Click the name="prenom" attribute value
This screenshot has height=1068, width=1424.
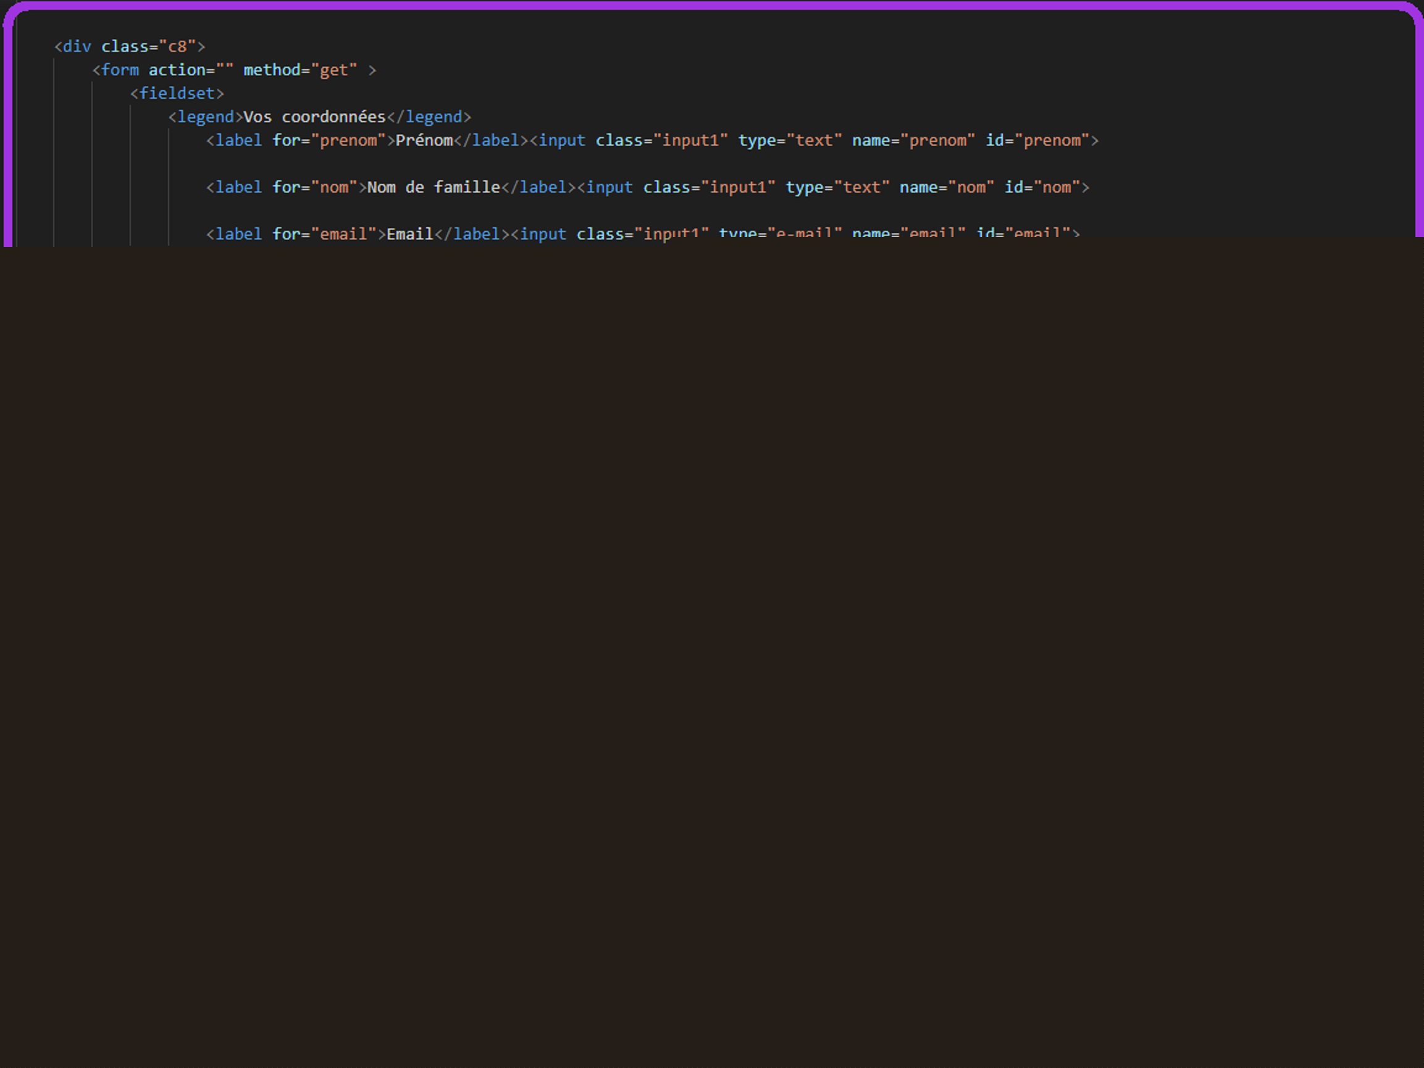[938, 140]
